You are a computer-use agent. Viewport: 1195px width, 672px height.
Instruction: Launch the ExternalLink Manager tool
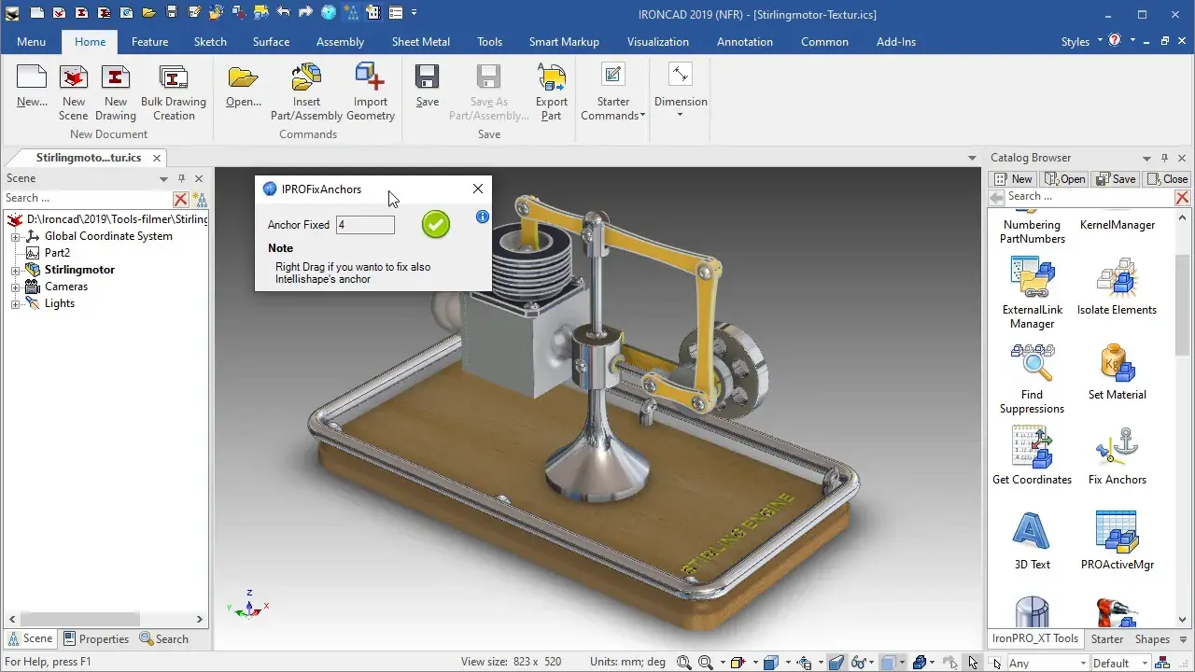1032,293
